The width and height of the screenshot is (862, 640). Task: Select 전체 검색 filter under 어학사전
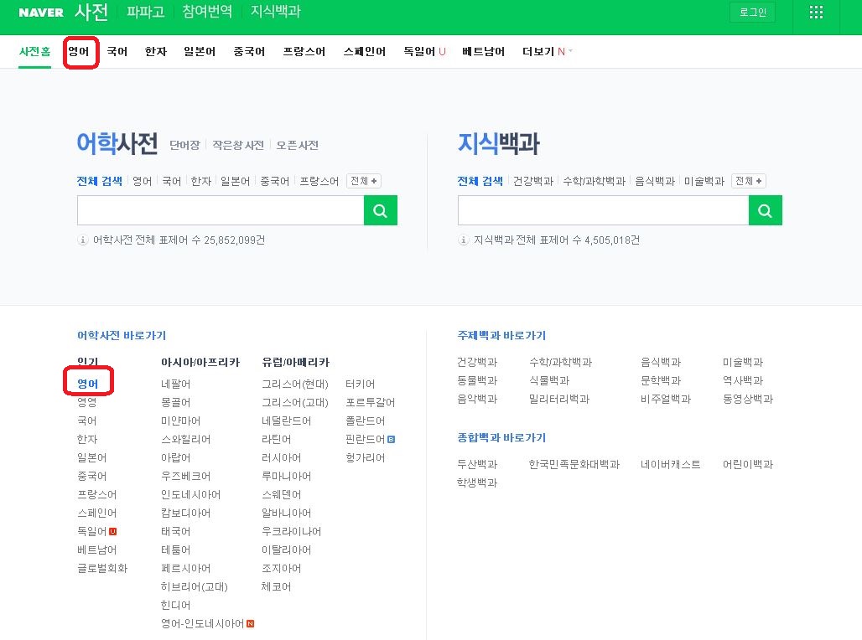100,181
